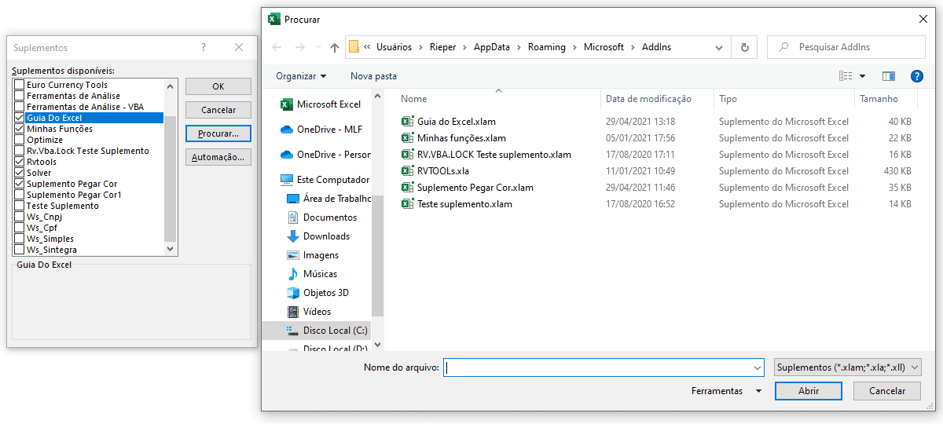This screenshot has width=943, height=424.
Task: Click the Downloads arrow icon
Action: [x=293, y=236]
